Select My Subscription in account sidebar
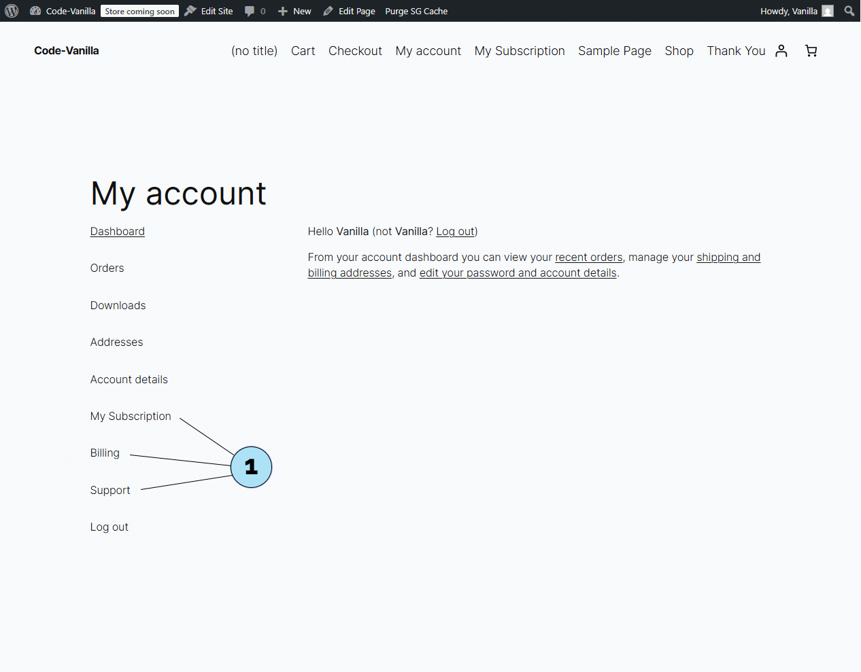 click(x=131, y=417)
